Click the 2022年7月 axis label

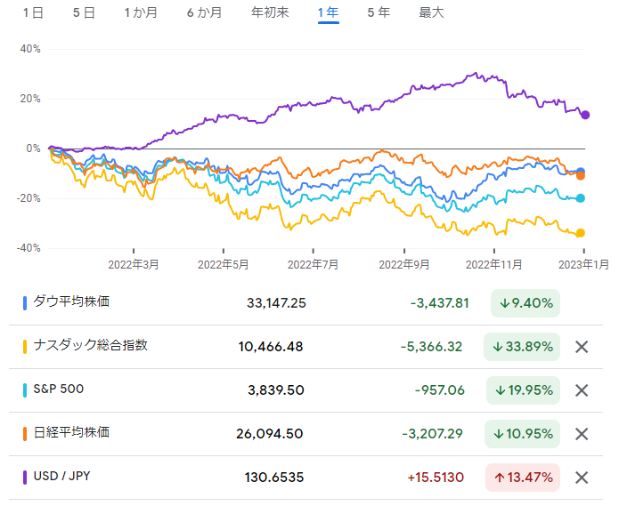[313, 264]
